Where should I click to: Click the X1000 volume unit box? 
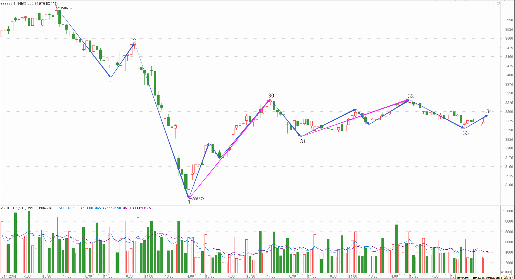click(506, 272)
